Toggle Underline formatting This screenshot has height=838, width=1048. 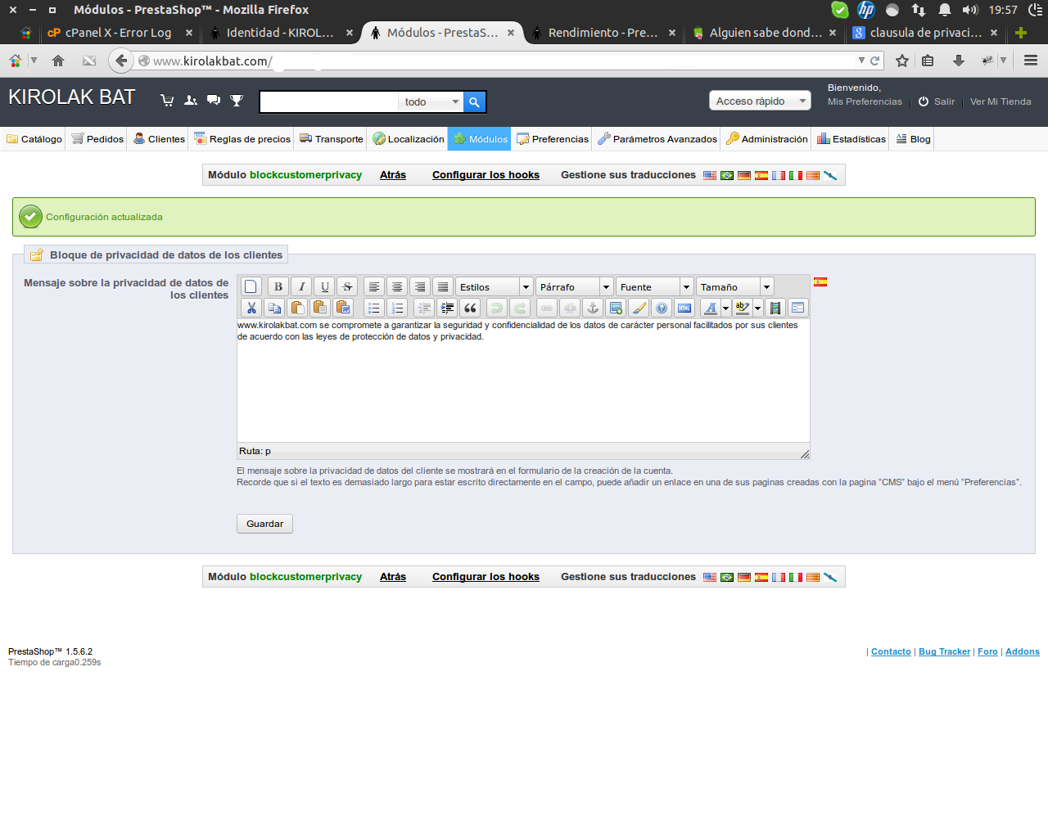[324, 286]
